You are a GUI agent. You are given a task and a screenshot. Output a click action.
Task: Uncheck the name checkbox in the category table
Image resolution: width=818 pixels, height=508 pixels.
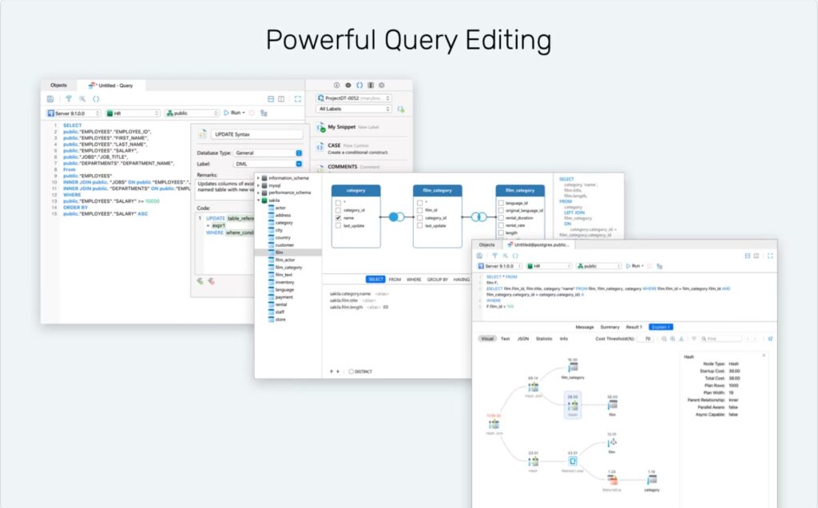pyautogui.click(x=338, y=218)
